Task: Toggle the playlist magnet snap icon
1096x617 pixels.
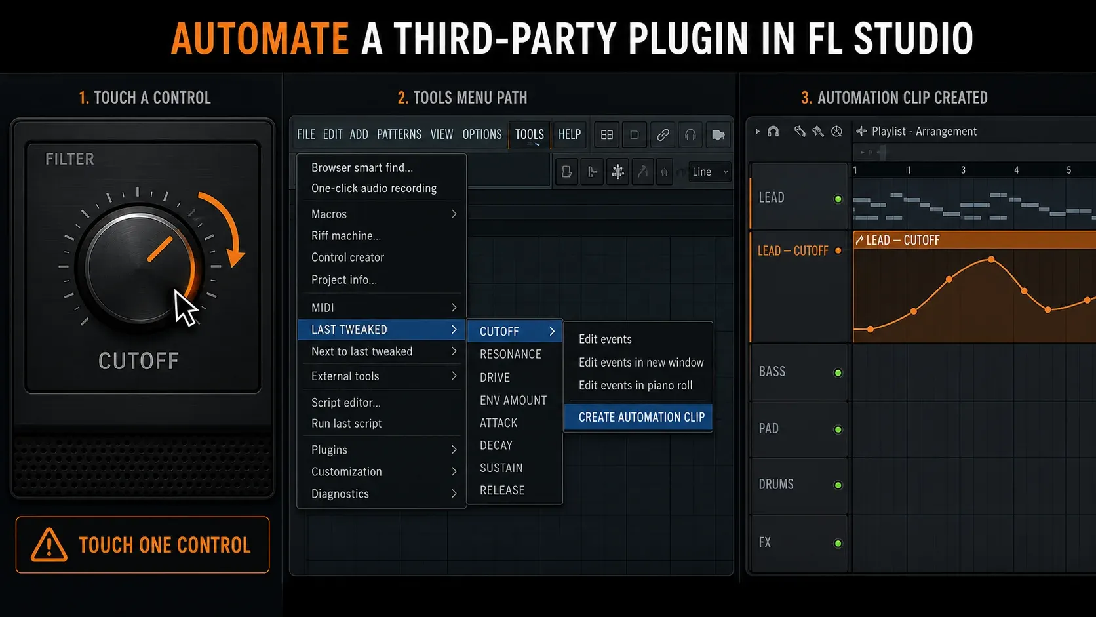Action: (773, 131)
